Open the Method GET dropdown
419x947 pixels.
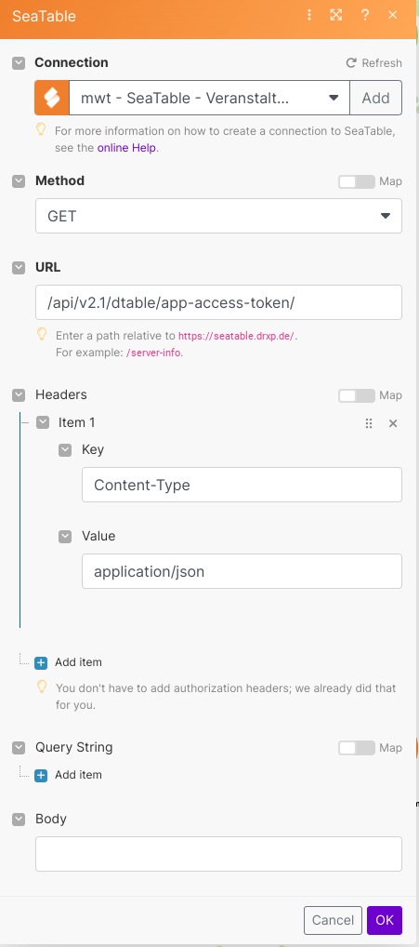[219, 216]
